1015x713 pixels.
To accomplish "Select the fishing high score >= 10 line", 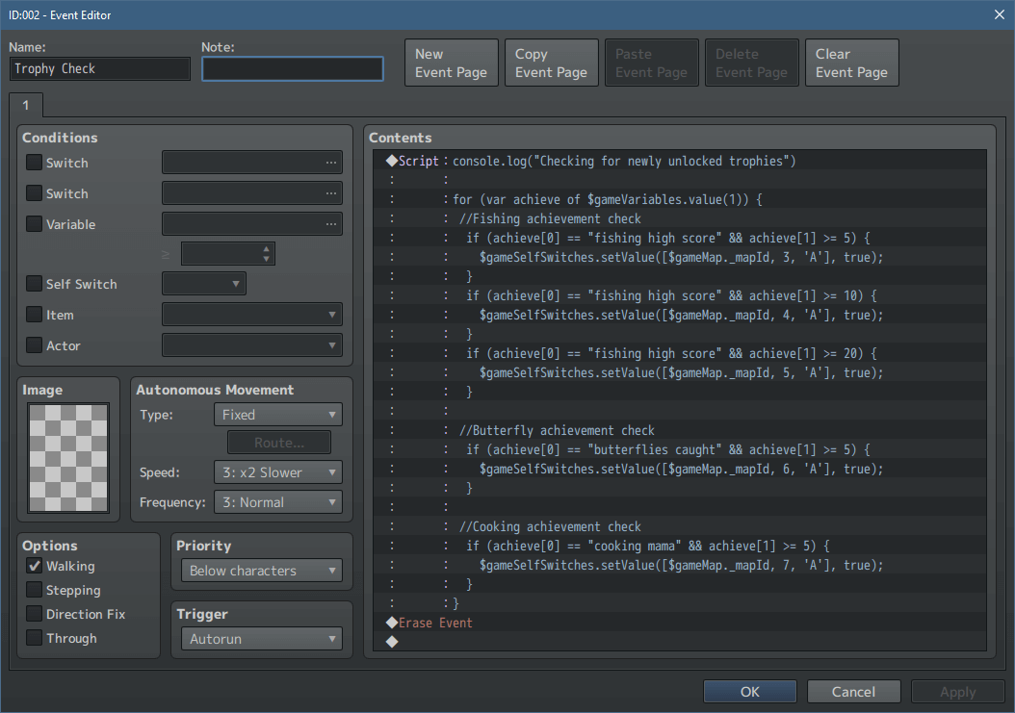I will pos(680,295).
